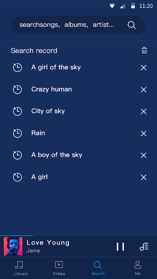Pause the playing song Love Young
157x279 pixels.
(x=120, y=247)
